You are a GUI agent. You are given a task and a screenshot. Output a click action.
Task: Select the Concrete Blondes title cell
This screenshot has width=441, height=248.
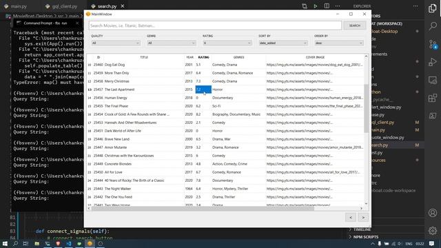pos(144,164)
